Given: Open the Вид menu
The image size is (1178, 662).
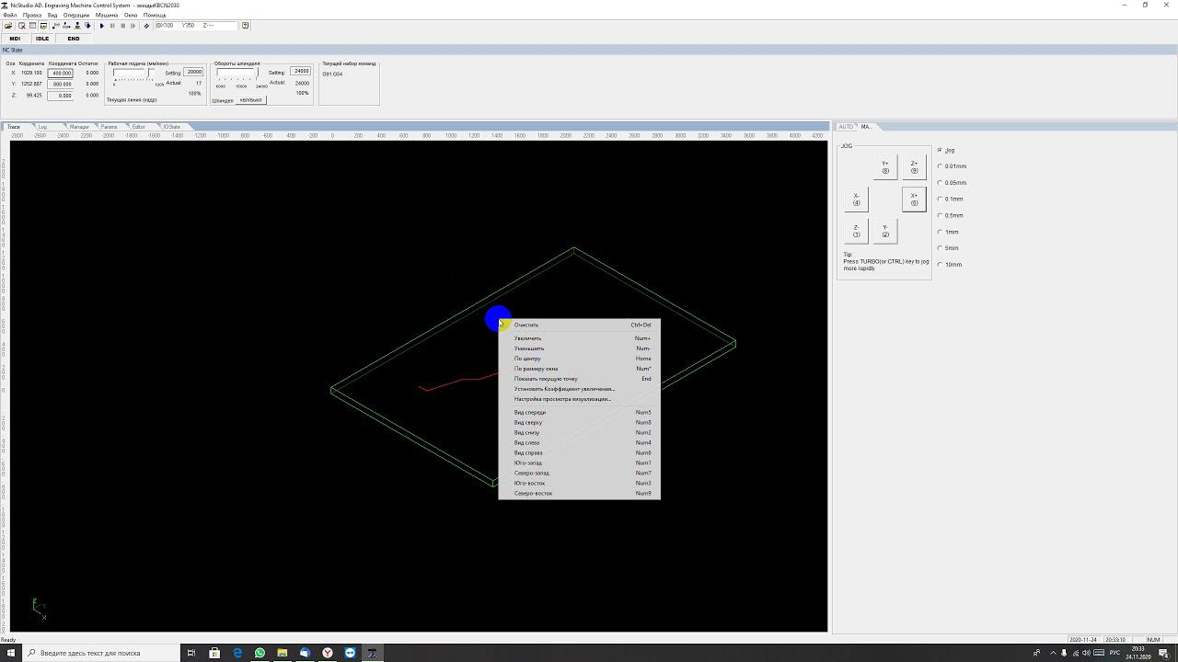Looking at the screenshot, I should [52, 15].
